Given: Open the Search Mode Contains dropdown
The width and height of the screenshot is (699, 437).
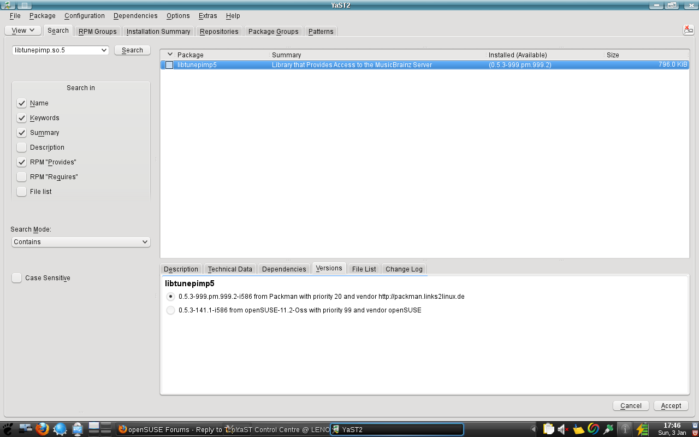Looking at the screenshot, I should [x=81, y=242].
